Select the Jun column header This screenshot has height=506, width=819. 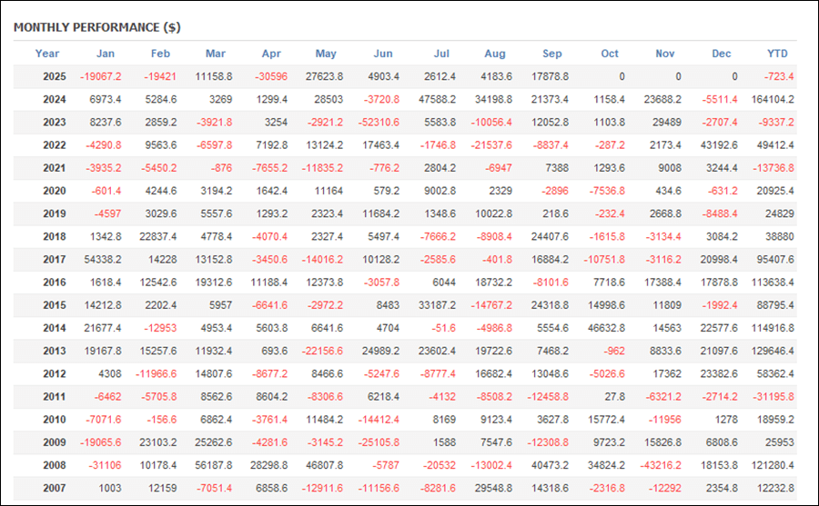[383, 54]
